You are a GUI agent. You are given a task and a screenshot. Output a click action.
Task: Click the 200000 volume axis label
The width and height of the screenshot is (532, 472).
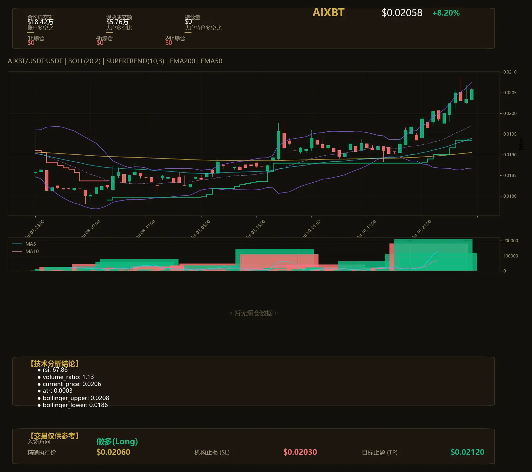(510, 241)
